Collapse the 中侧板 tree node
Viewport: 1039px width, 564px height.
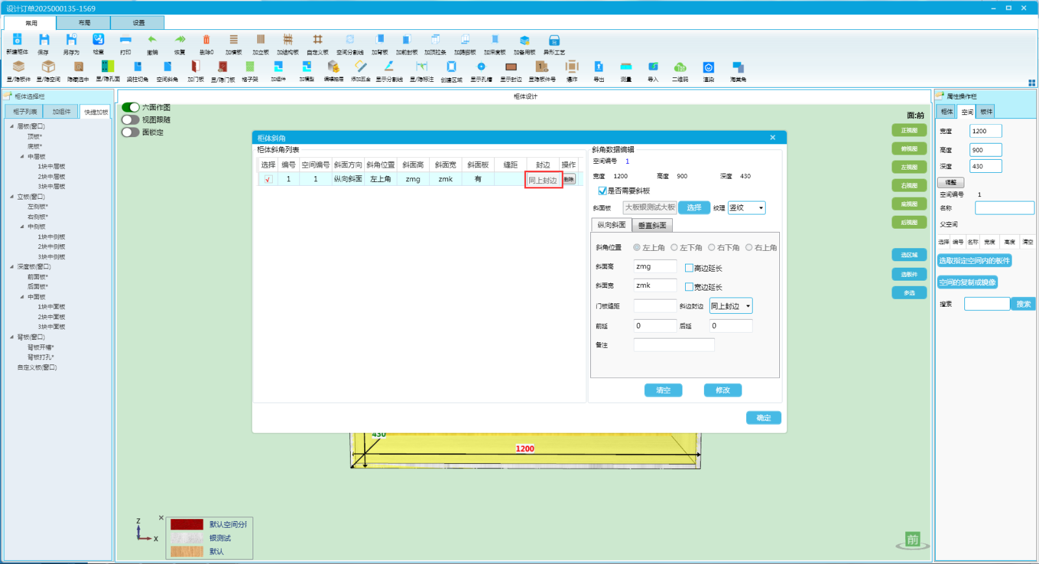(22, 227)
